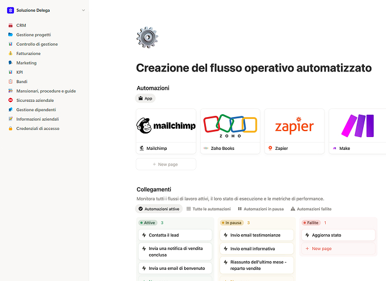Click the Attive status group label

pyautogui.click(x=148, y=222)
